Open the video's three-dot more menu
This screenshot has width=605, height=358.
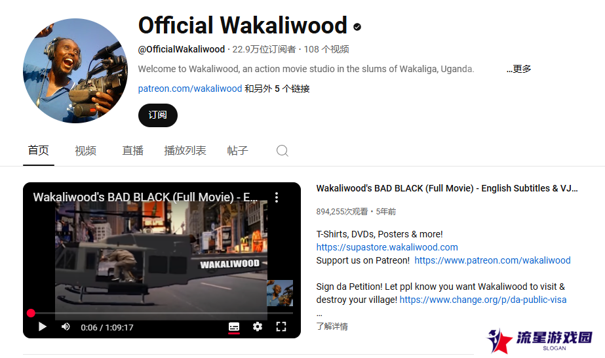(276, 197)
